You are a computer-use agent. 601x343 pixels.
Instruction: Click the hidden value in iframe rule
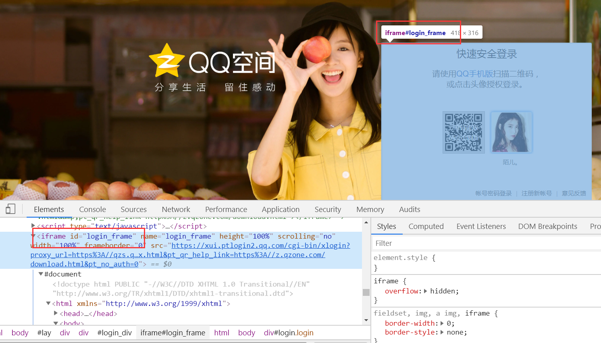(x=442, y=291)
